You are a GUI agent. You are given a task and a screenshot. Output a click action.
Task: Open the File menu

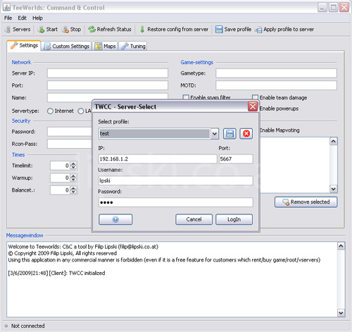(8, 18)
